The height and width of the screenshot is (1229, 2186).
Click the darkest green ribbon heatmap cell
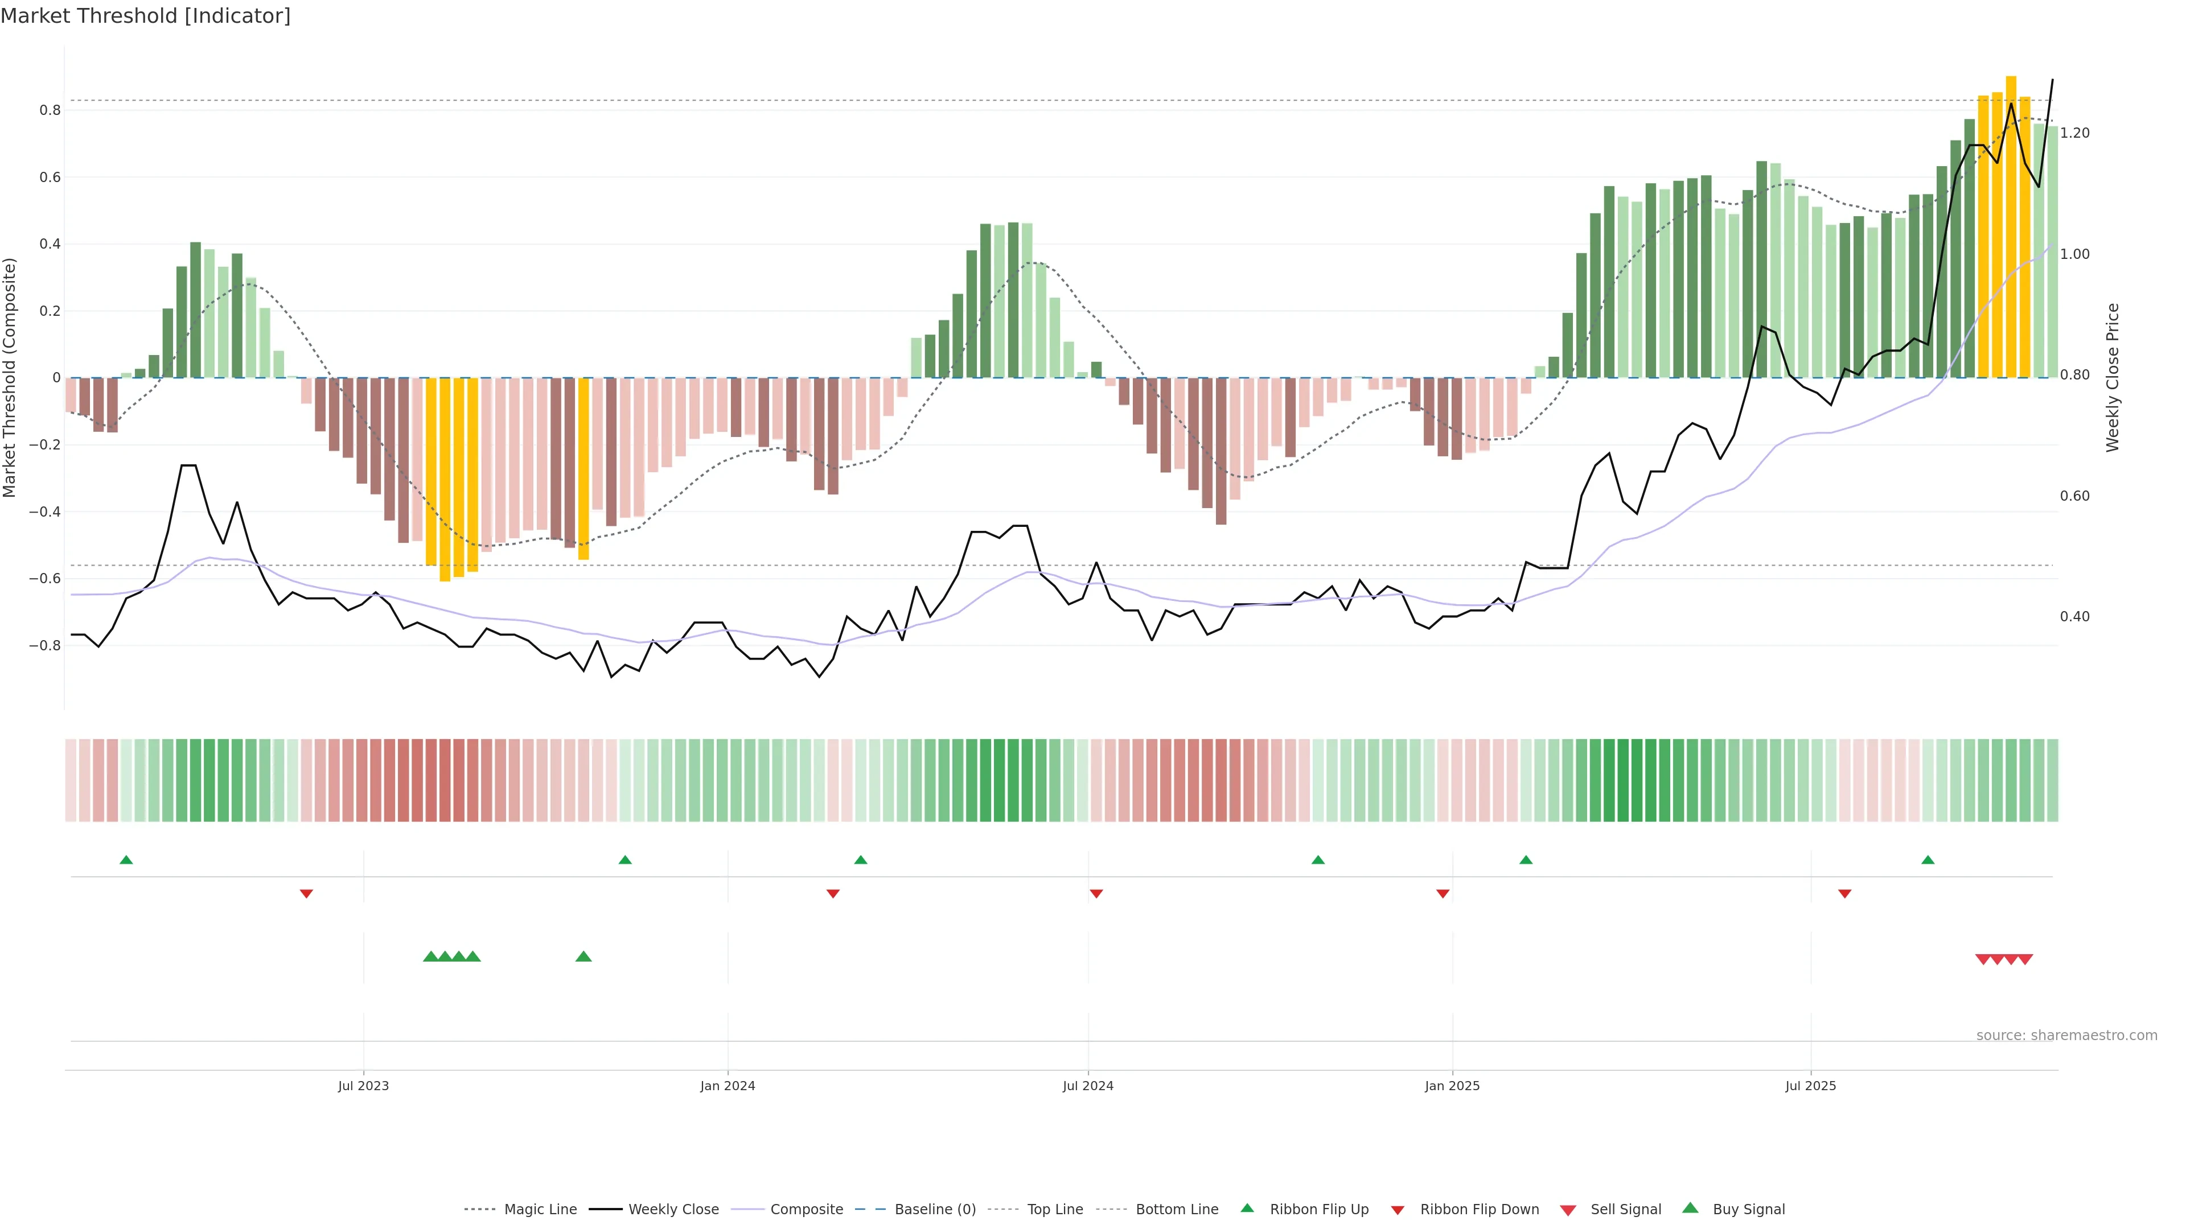click(1624, 780)
